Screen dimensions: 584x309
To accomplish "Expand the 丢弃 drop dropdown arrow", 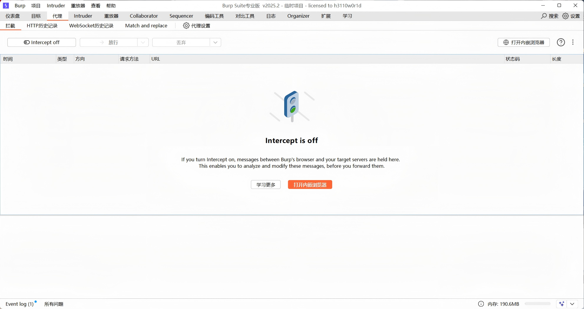I will (215, 42).
